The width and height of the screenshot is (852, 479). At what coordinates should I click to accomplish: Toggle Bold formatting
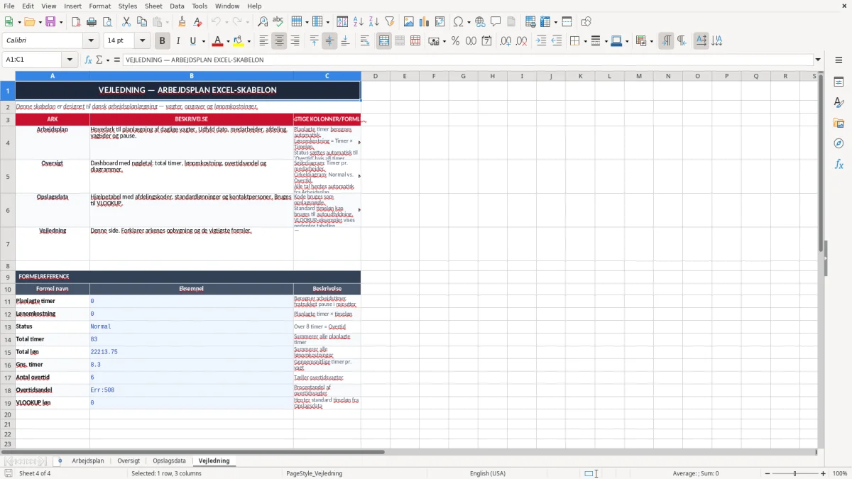click(x=162, y=41)
